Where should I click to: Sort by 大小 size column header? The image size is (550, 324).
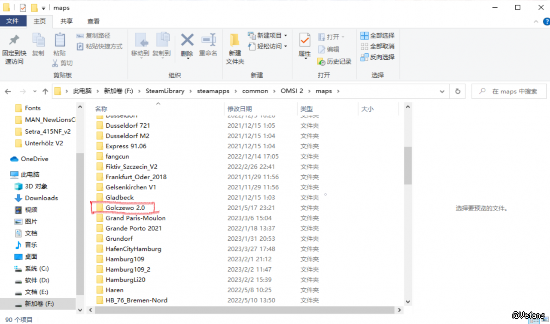[378, 109]
